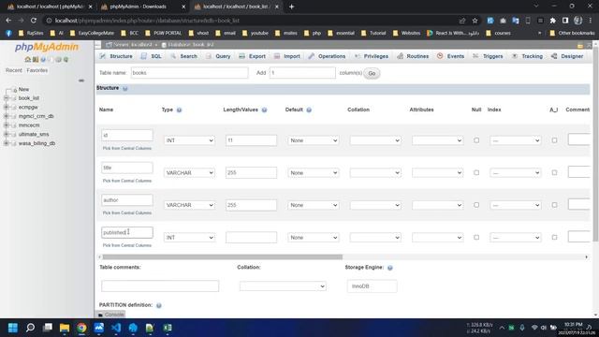The height and width of the screenshot is (337, 599).
Task: Collapse navigation panel link icon
Action: 81,81
